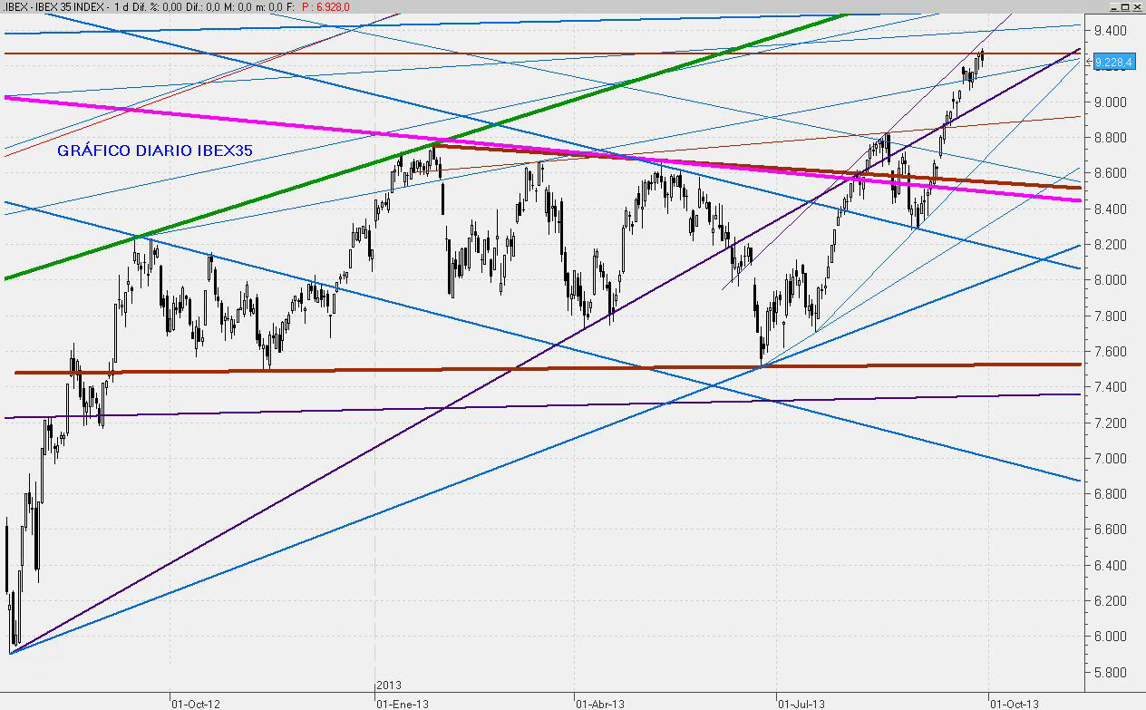
Task: Click the 2013 year marker on time axis
Action: pyautogui.click(x=388, y=686)
